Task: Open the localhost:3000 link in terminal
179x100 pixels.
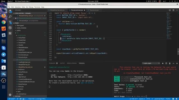Action: coord(78,75)
